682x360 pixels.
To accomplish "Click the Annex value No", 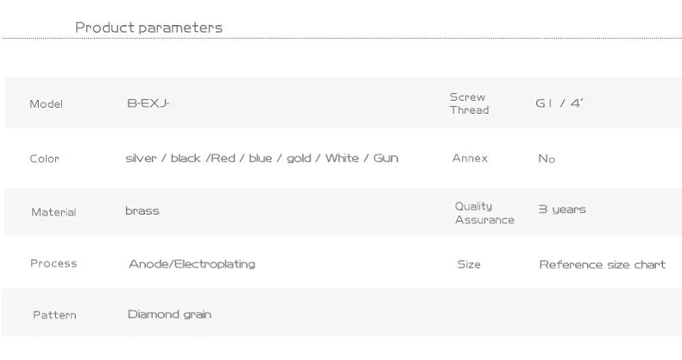I will coord(546,160).
